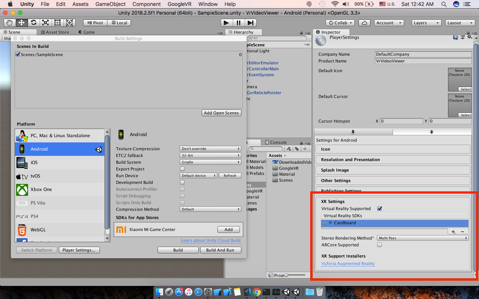Screen dimensions: 479x299
Task: Open the Build System dropdown
Action: (x=210, y=162)
